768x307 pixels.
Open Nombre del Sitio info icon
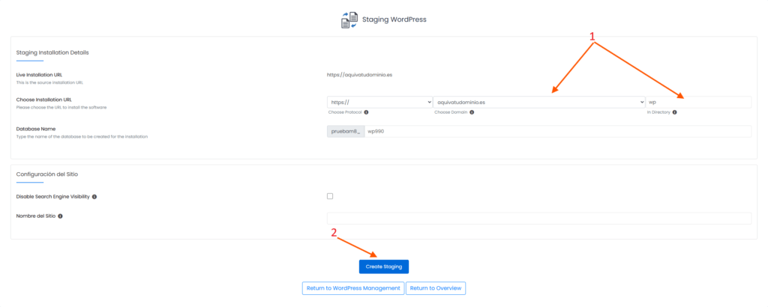[x=60, y=216]
